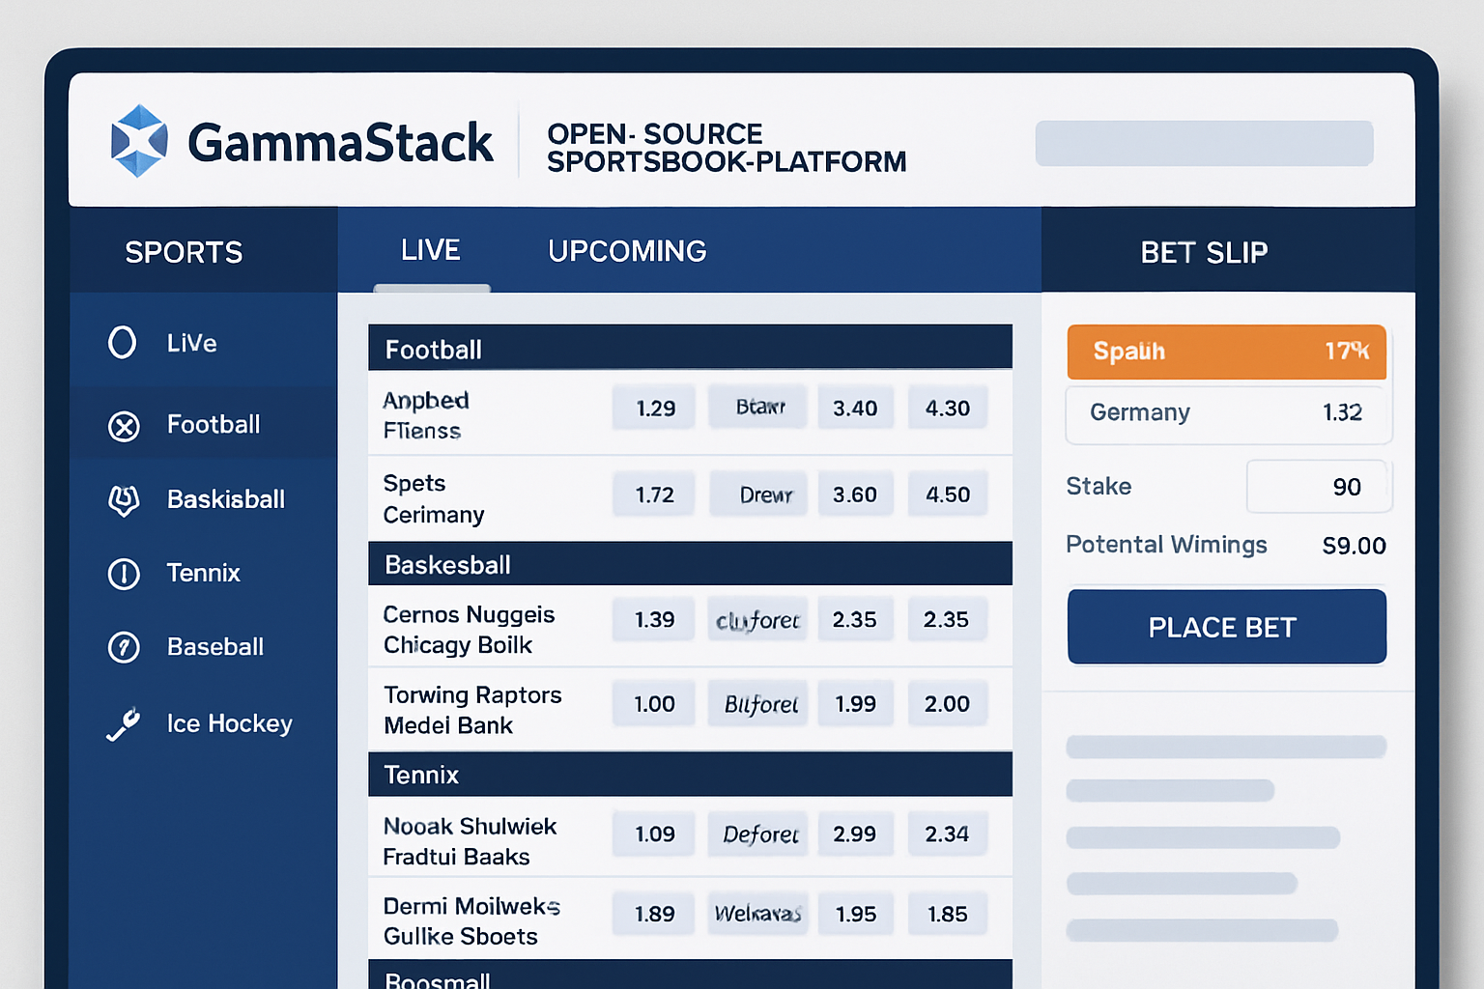
Task: Switch to the LIVE tab
Action: coord(431,251)
